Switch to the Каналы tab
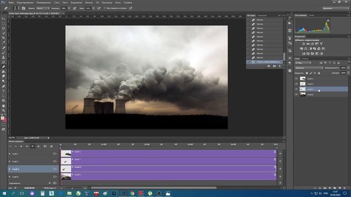 [x=305, y=59]
